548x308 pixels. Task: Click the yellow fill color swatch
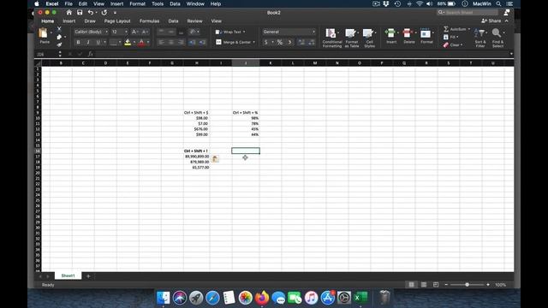point(128,42)
